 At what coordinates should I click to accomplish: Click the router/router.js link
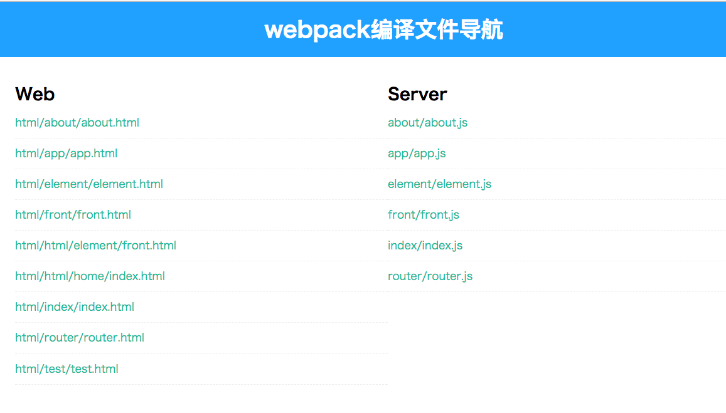pyautogui.click(x=430, y=276)
